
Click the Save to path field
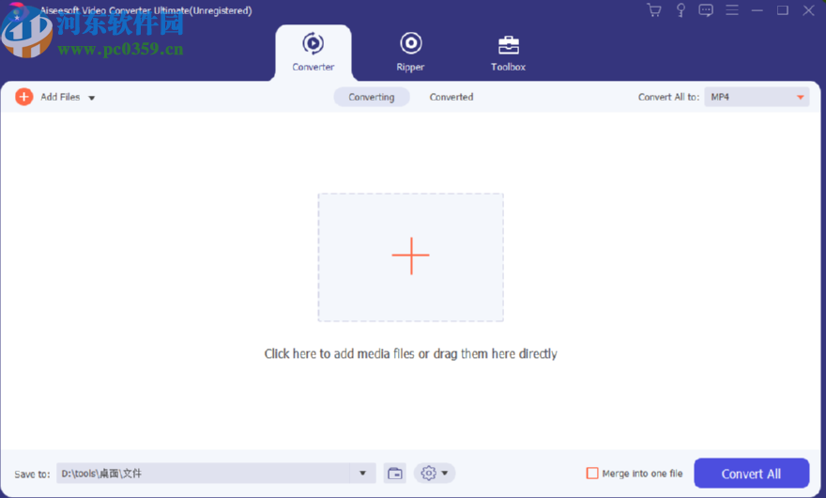pos(203,474)
